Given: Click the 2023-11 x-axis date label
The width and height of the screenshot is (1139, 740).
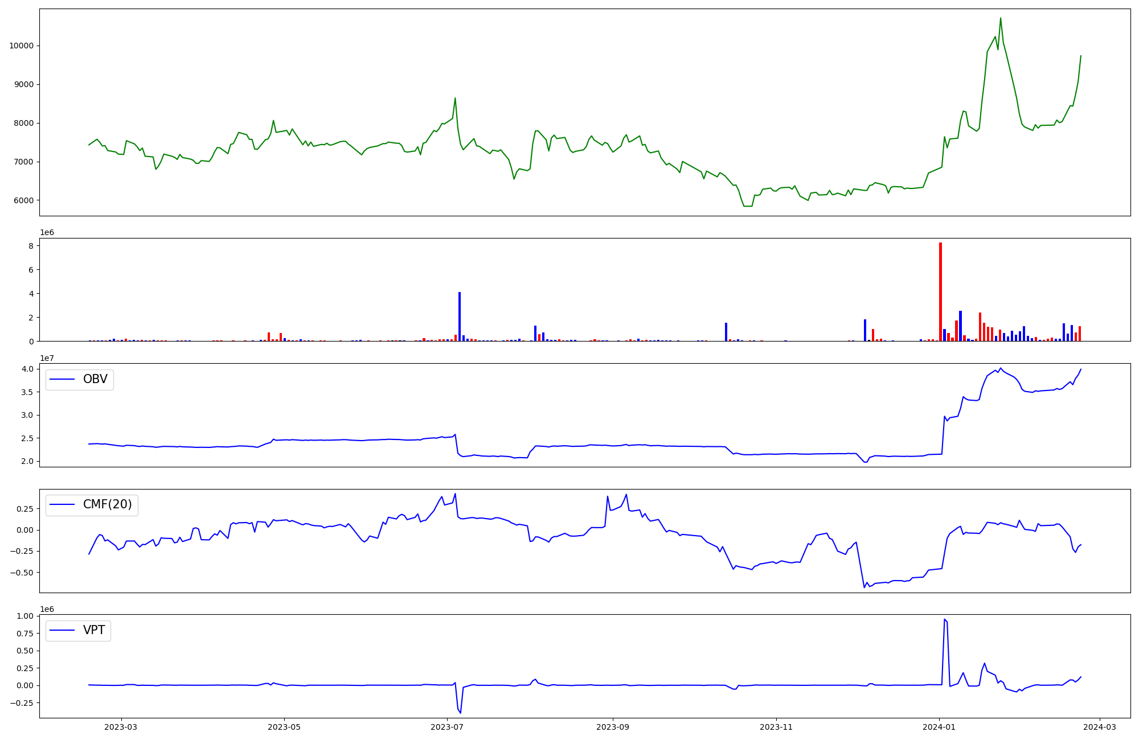Looking at the screenshot, I should (776, 727).
